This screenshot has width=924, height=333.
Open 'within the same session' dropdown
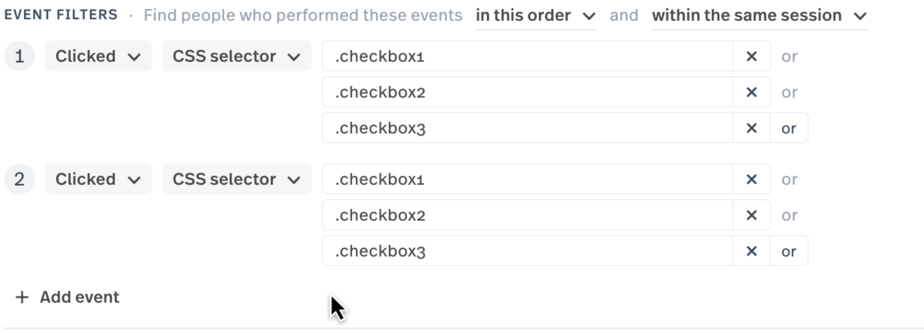(759, 16)
